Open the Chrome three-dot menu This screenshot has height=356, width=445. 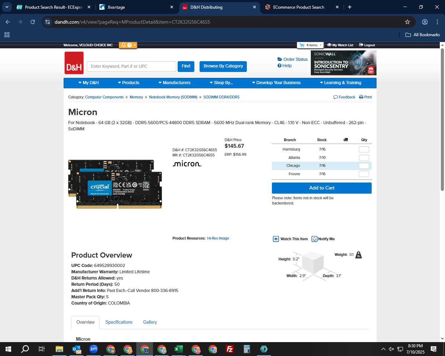pos(437,22)
